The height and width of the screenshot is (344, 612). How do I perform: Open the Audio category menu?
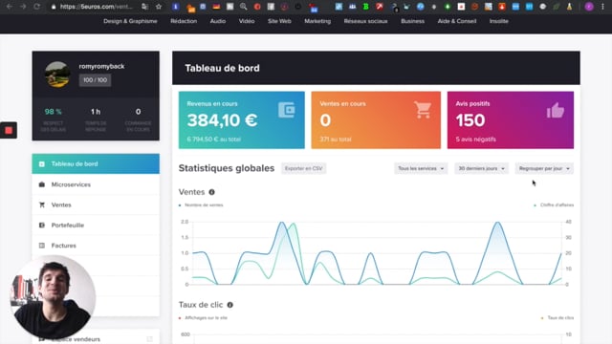(x=218, y=21)
